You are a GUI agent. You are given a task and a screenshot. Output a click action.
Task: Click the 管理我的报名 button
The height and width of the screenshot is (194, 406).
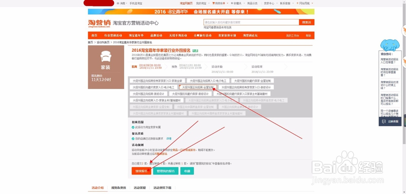(x=166, y=171)
